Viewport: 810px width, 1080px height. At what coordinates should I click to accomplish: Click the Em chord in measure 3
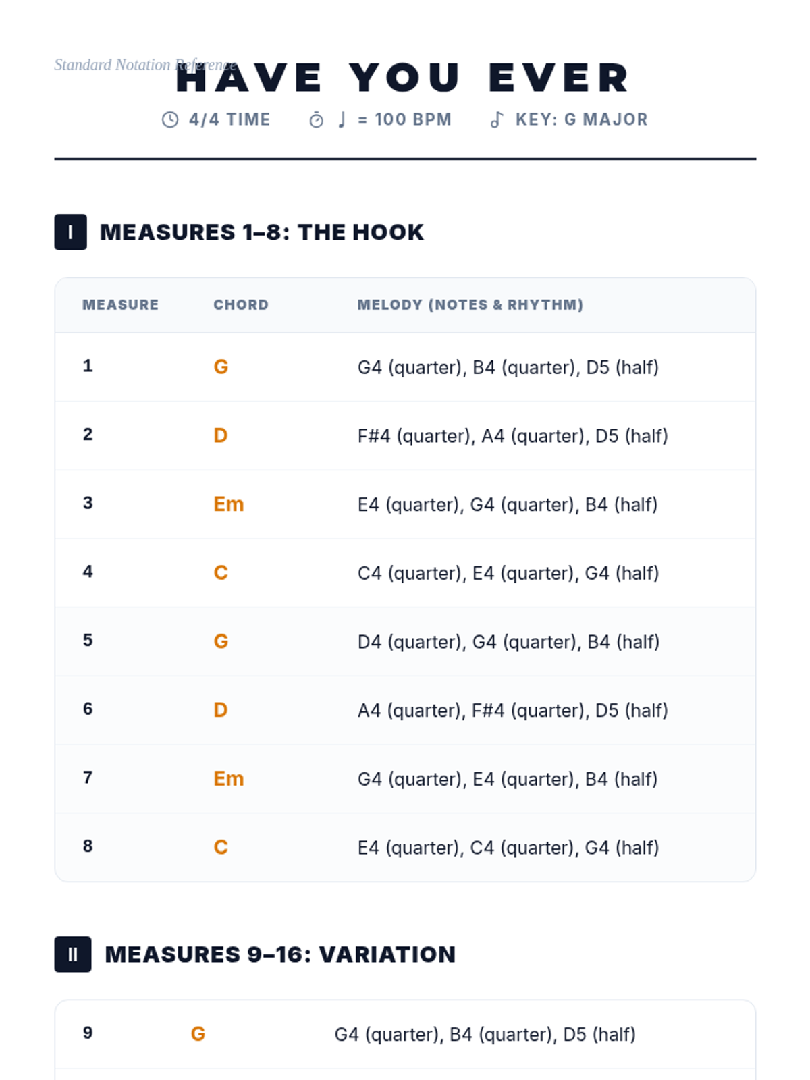pyautogui.click(x=228, y=505)
